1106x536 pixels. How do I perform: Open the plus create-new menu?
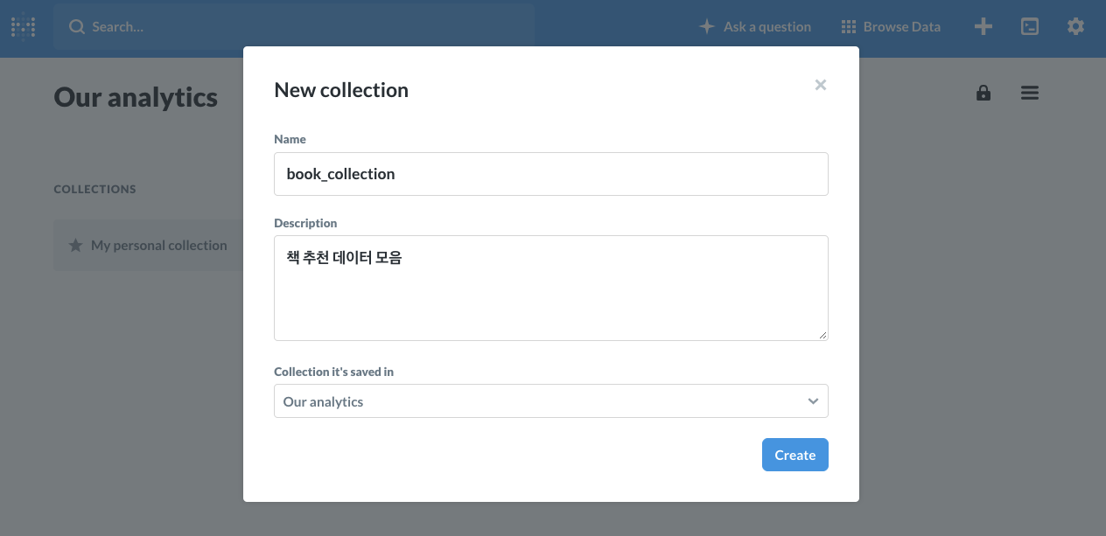[983, 27]
